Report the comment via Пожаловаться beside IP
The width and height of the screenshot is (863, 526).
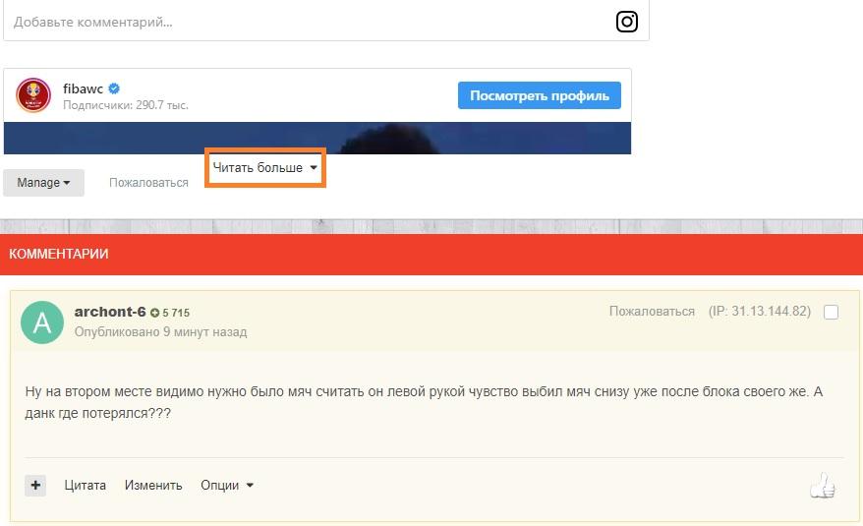[652, 312]
